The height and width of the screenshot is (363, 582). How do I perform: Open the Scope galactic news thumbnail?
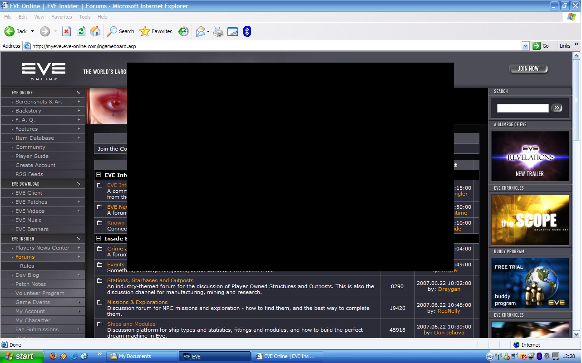pyautogui.click(x=530, y=220)
